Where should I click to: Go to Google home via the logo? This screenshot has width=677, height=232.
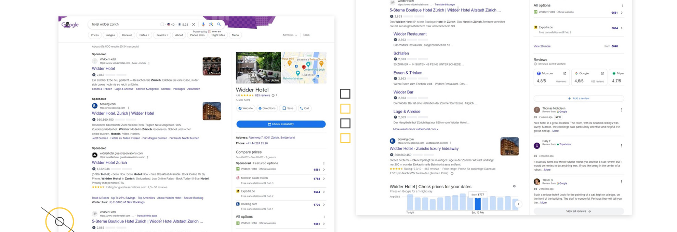click(70, 25)
